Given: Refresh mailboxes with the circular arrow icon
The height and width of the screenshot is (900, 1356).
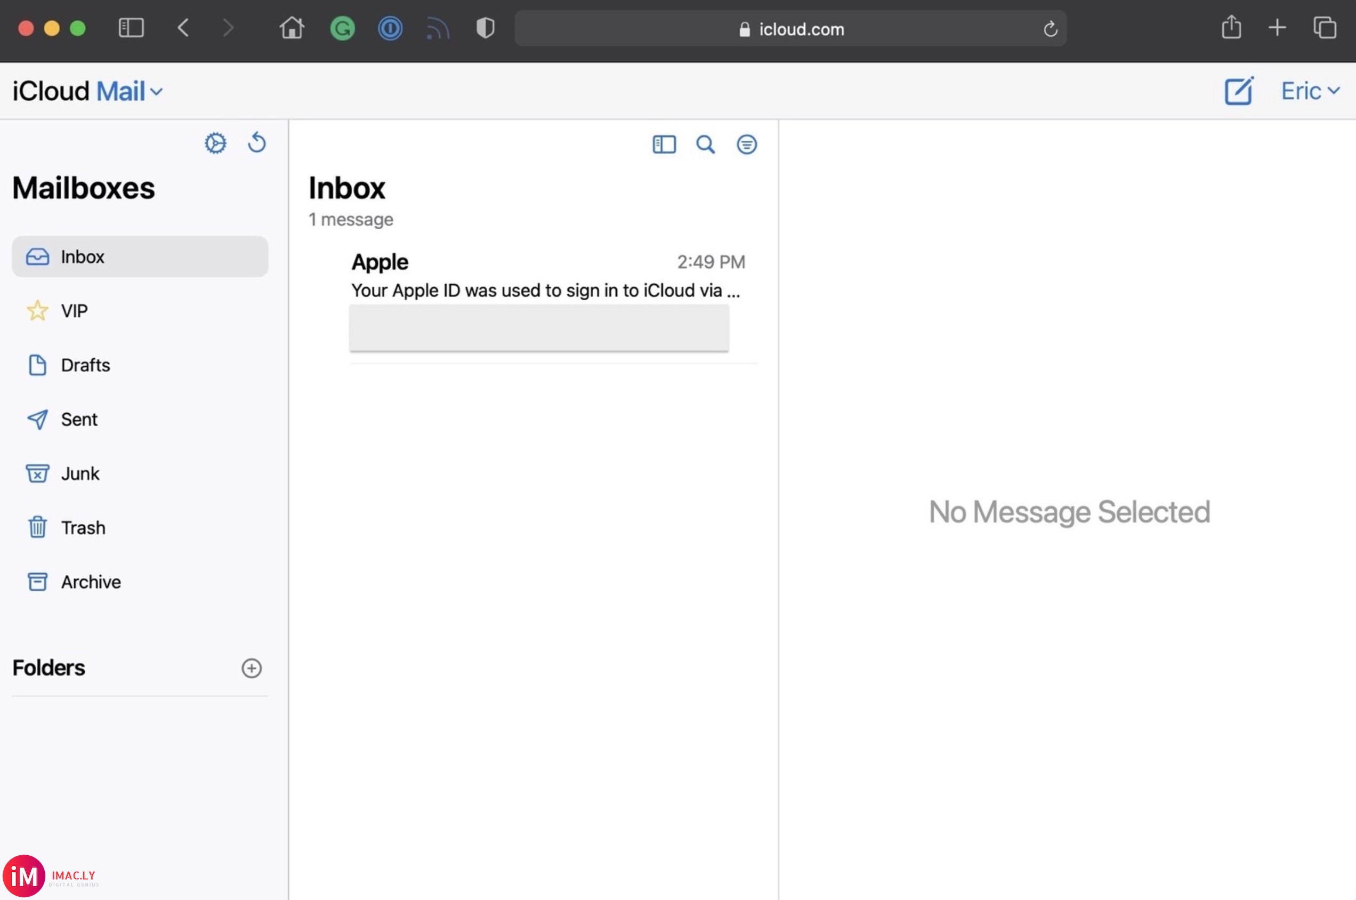Looking at the screenshot, I should coord(256,142).
